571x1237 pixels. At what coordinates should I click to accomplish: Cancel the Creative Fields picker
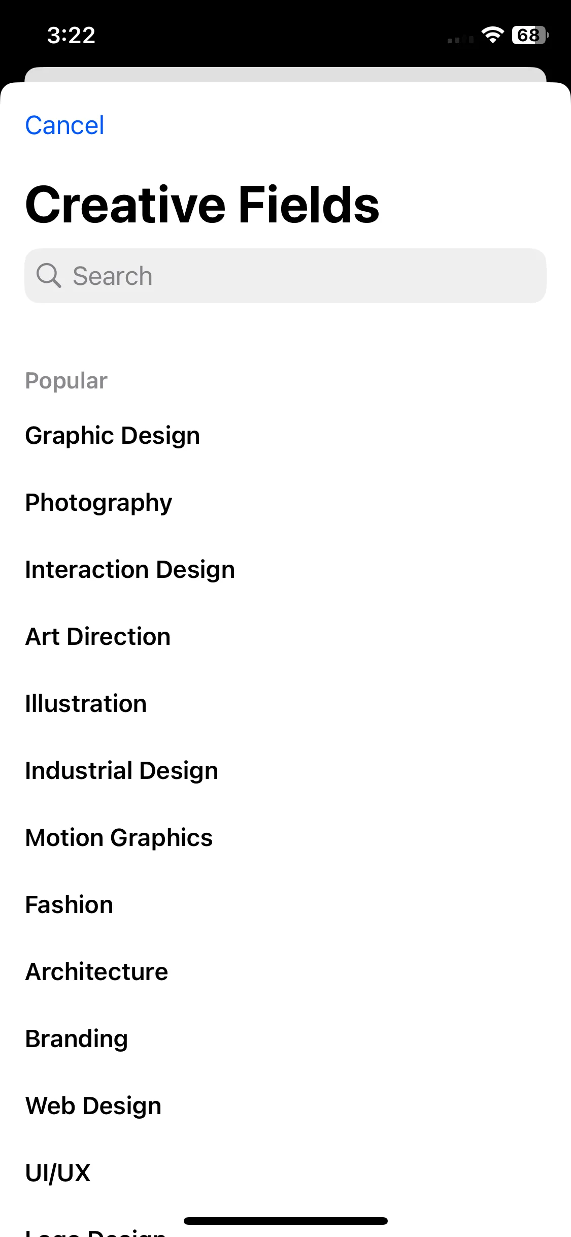pos(64,125)
